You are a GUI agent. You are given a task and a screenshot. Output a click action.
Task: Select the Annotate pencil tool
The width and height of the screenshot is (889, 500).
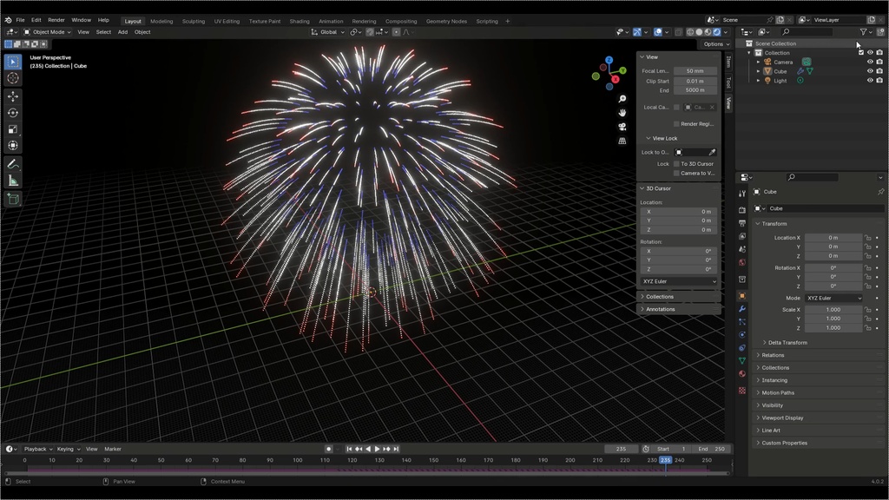(13, 164)
